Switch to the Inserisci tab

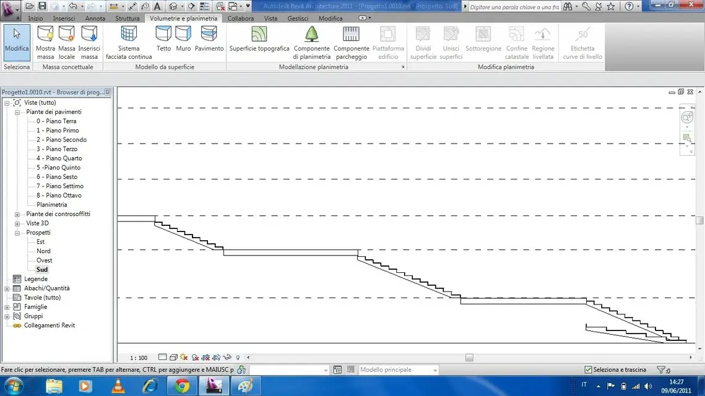[64, 19]
